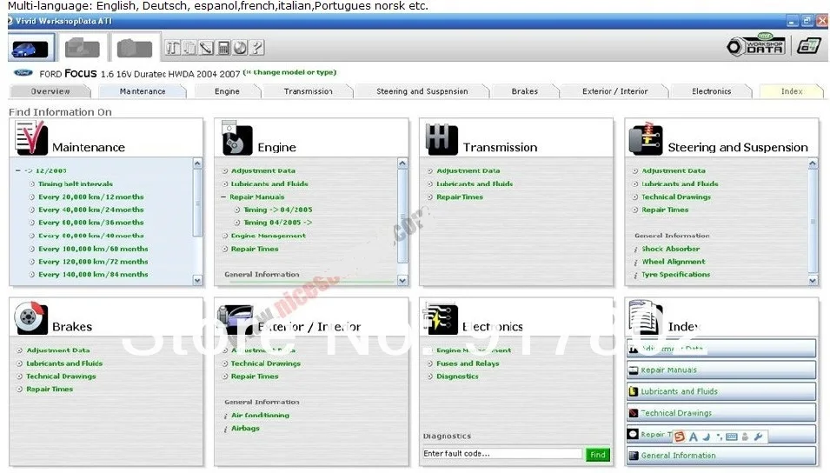Open the calculator toolbar icon
The height and width of the screenshot is (473, 830).
(x=223, y=48)
